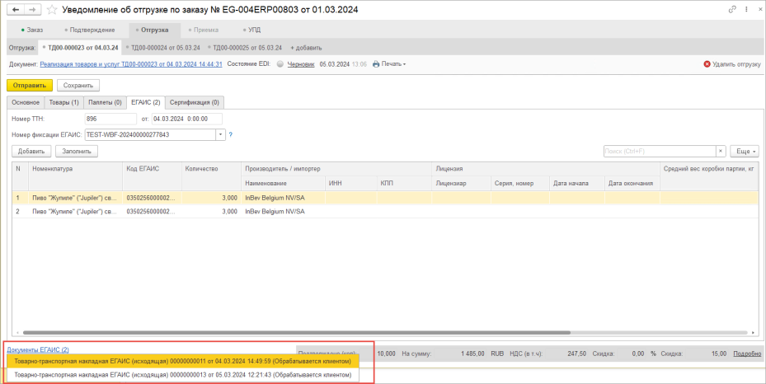
Task: Open the Паллеты (0) tab
Action: coord(105,102)
